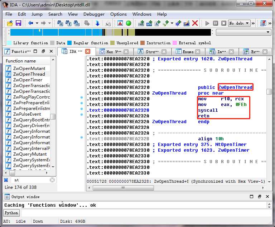The image size is (275, 227).
Task: Click the text search binoculars icon
Action: coord(68,23)
